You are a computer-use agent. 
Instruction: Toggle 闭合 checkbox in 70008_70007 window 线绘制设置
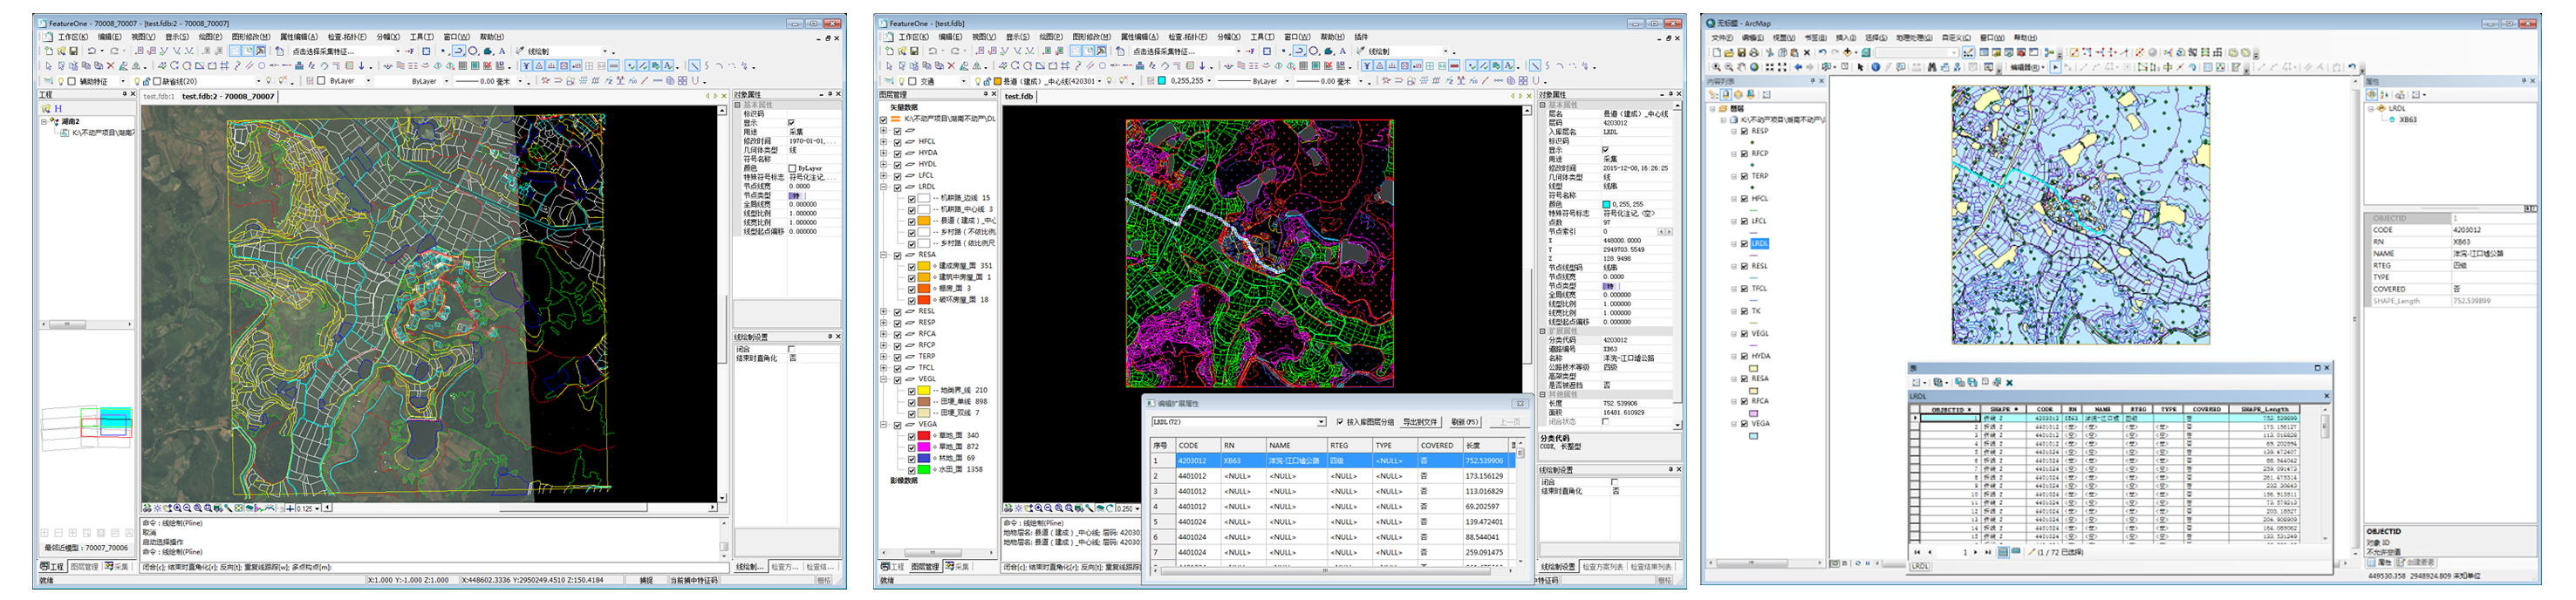pyautogui.click(x=792, y=350)
